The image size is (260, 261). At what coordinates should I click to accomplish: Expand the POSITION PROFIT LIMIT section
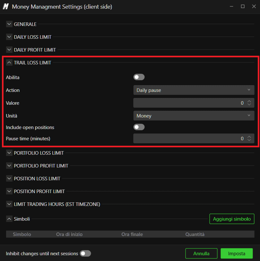point(9,191)
